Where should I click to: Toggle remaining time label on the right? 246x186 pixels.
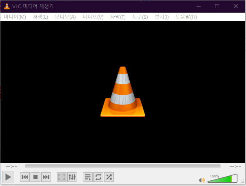[x=235, y=166]
